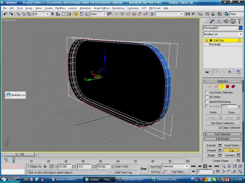Collapse the Edit Borders rollout
245x183 pixels.
click(223, 139)
